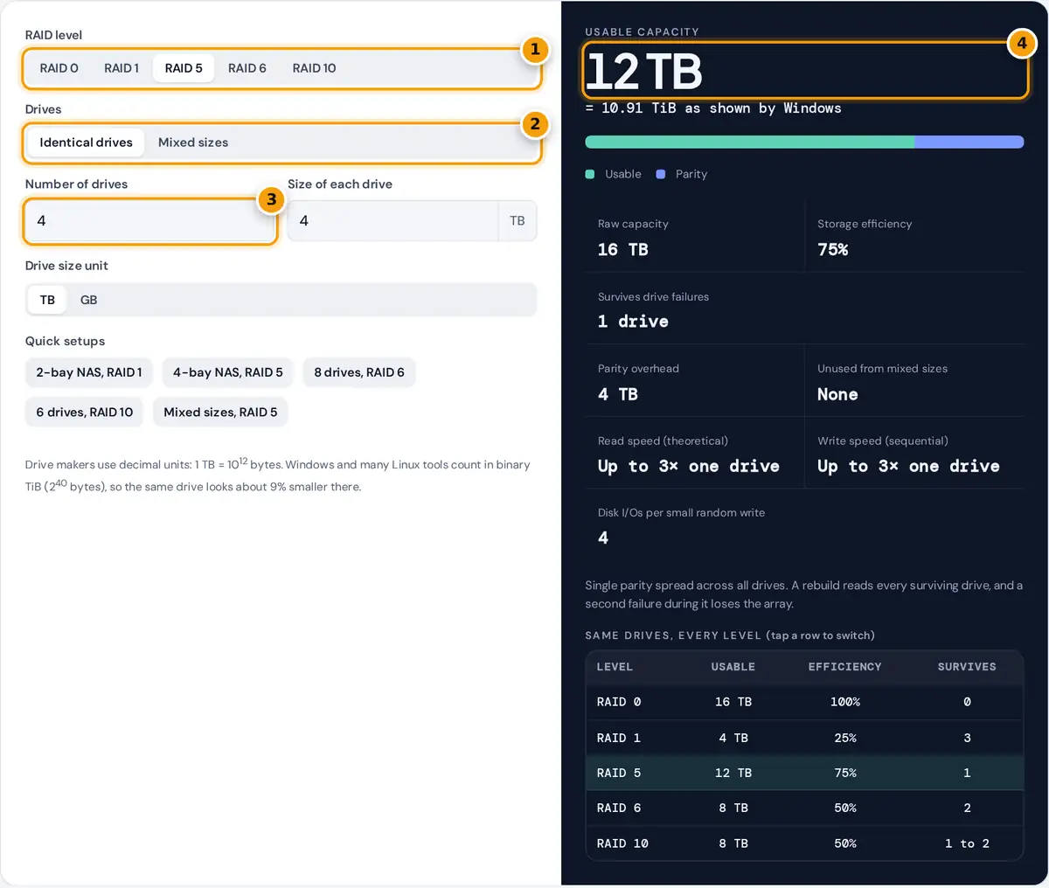Apply 6 drives, RAID 10 quick setup
Image resolution: width=1049 pixels, height=888 pixels.
pyautogui.click(x=85, y=413)
